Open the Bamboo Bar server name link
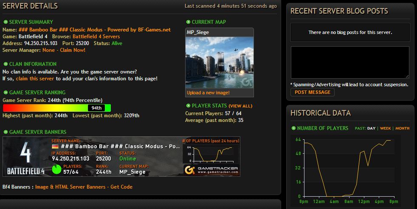Viewport: 417px width, 209px height. click(x=94, y=30)
